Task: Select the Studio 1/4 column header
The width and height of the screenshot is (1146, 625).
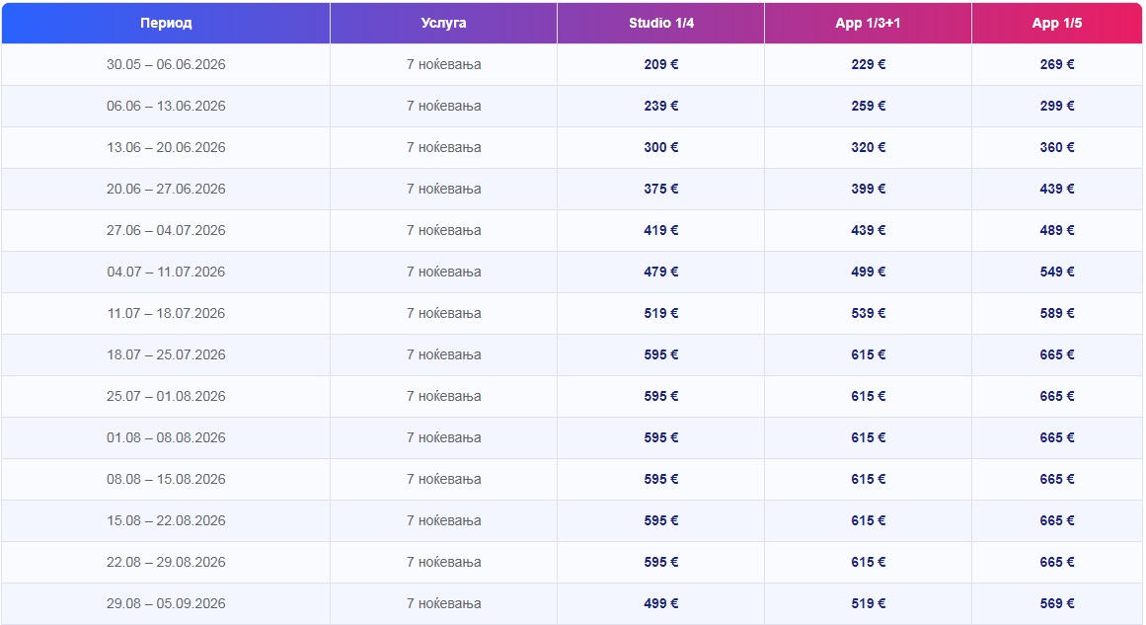Action: (660, 23)
